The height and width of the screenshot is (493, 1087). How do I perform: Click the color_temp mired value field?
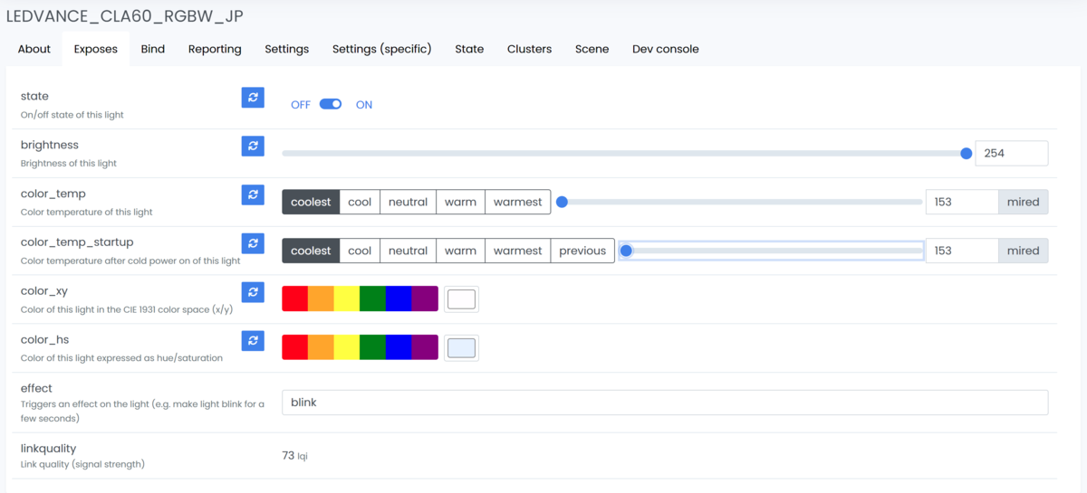click(x=962, y=202)
